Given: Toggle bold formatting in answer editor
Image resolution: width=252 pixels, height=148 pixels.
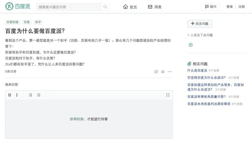Looking at the screenshot, I should point(10,95).
